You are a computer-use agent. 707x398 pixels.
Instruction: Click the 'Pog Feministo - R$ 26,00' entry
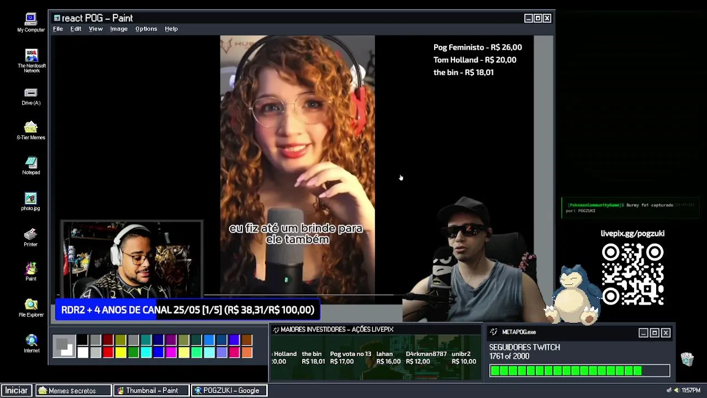(478, 48)
